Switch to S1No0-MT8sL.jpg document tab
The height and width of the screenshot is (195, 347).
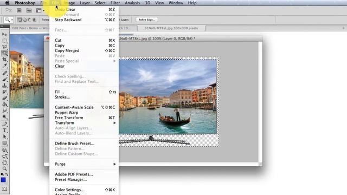coord(171,28)
